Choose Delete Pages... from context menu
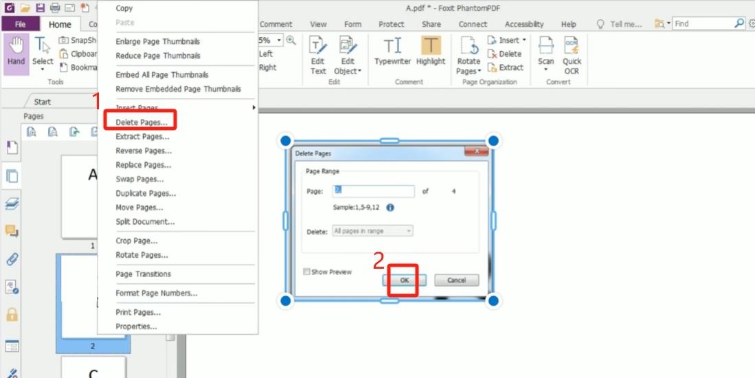The width and height of the screenshot is (755, 378). click(141, 122)
